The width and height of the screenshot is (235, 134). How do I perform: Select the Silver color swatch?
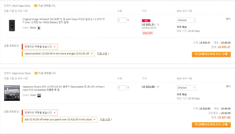tap(39, 95)
